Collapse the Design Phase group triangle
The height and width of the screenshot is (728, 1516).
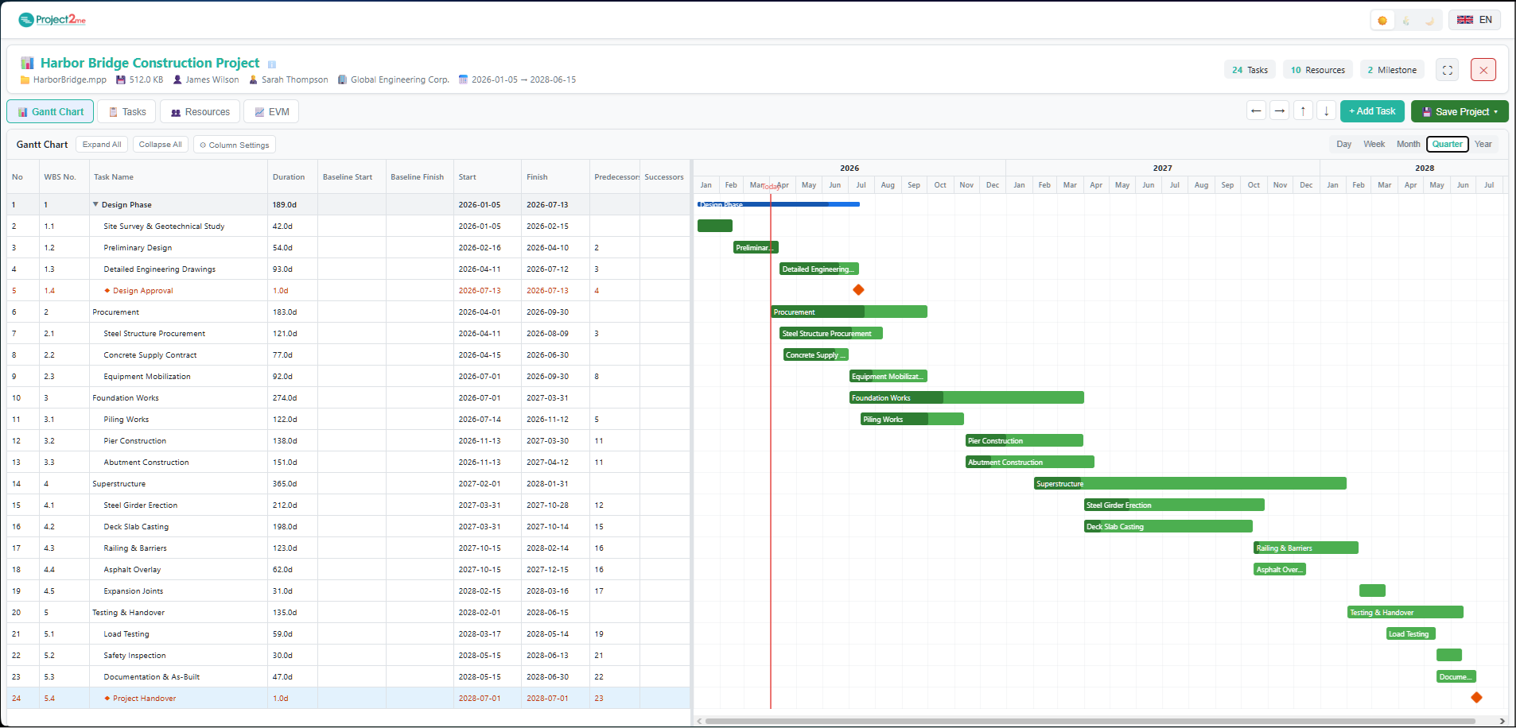click(x=95, y=204)
